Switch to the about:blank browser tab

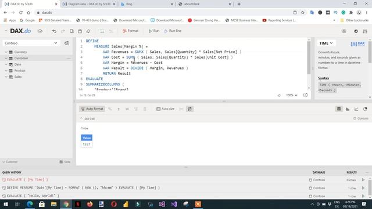(x=205, y=4)
